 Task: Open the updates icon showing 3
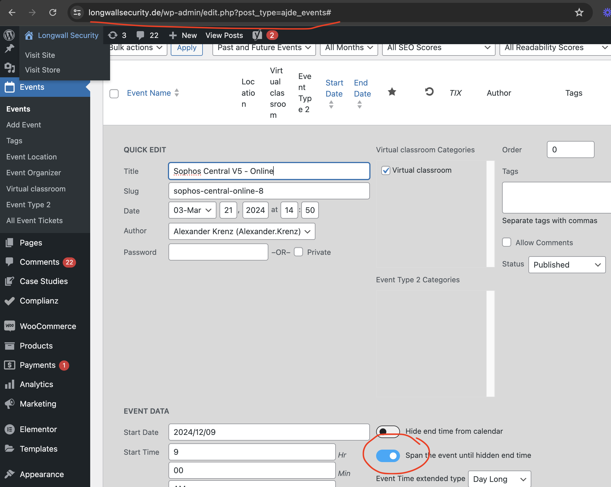113,35
